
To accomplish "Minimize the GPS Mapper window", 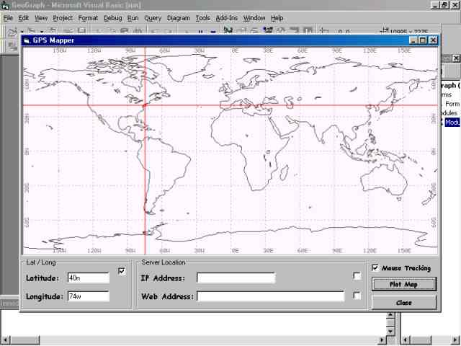I will pyautogui.click(x=413, y=40).
